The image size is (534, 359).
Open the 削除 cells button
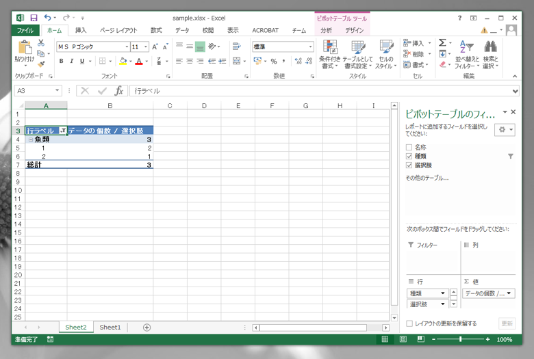[417, 54]
